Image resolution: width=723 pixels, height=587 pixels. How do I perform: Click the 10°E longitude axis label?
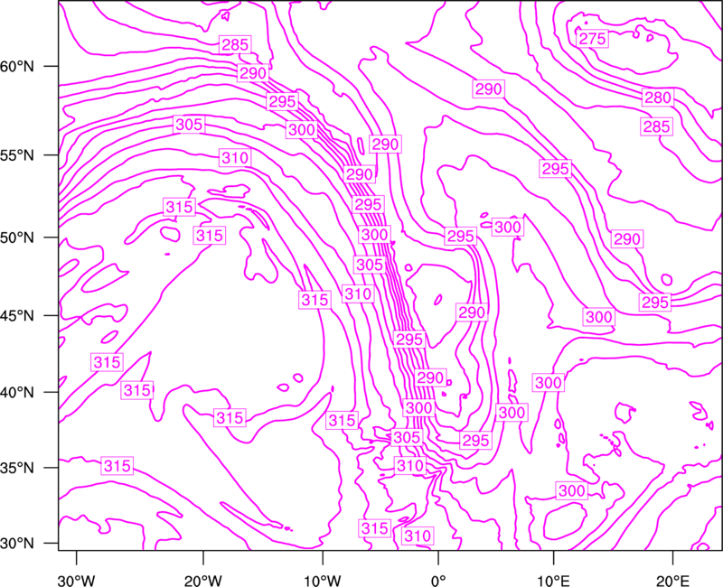[x=553, y=580]
